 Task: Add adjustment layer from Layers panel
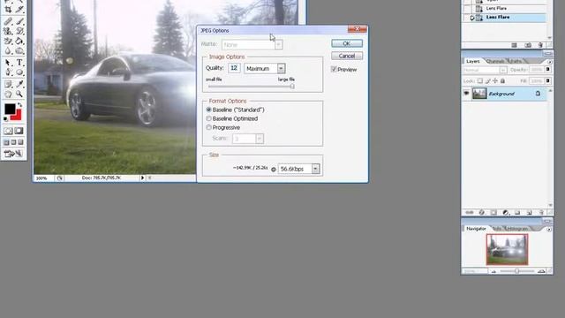506,212
